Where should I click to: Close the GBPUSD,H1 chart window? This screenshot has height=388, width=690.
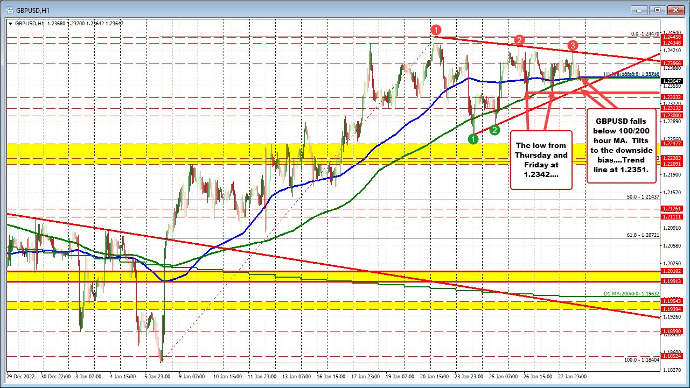(x=675, y=10)
